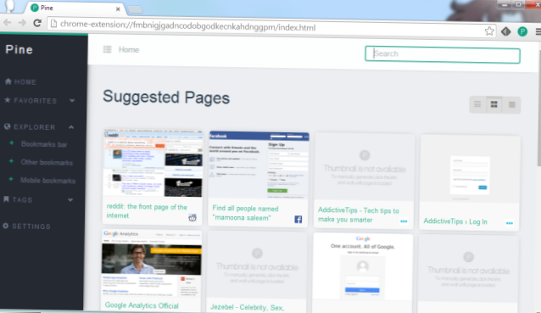The image size is (541, 313).
Task: Open the Google account sign-in thumbnail
Action: tap(363, 266)
